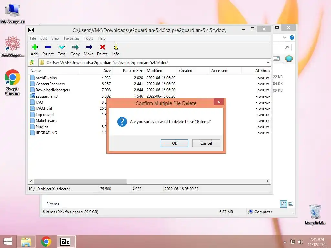The image size is (331, 248).
Task: Sort by Accessed column header
Action: tap(225, 71)
